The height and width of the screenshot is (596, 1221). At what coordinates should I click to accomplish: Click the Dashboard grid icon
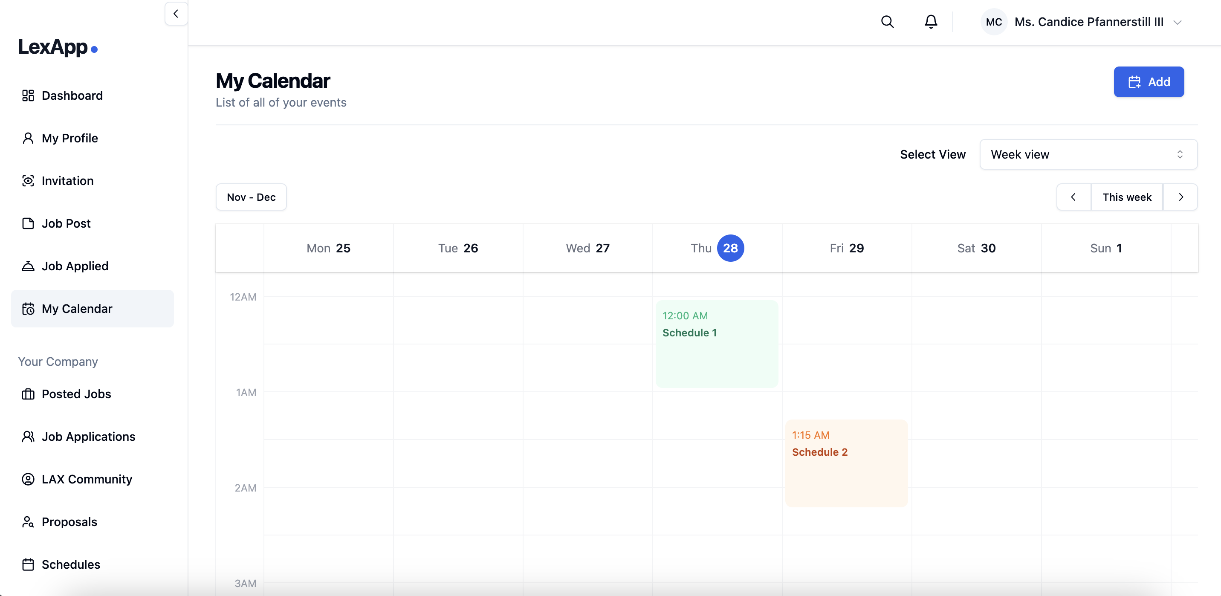click(x=28, y=95)
